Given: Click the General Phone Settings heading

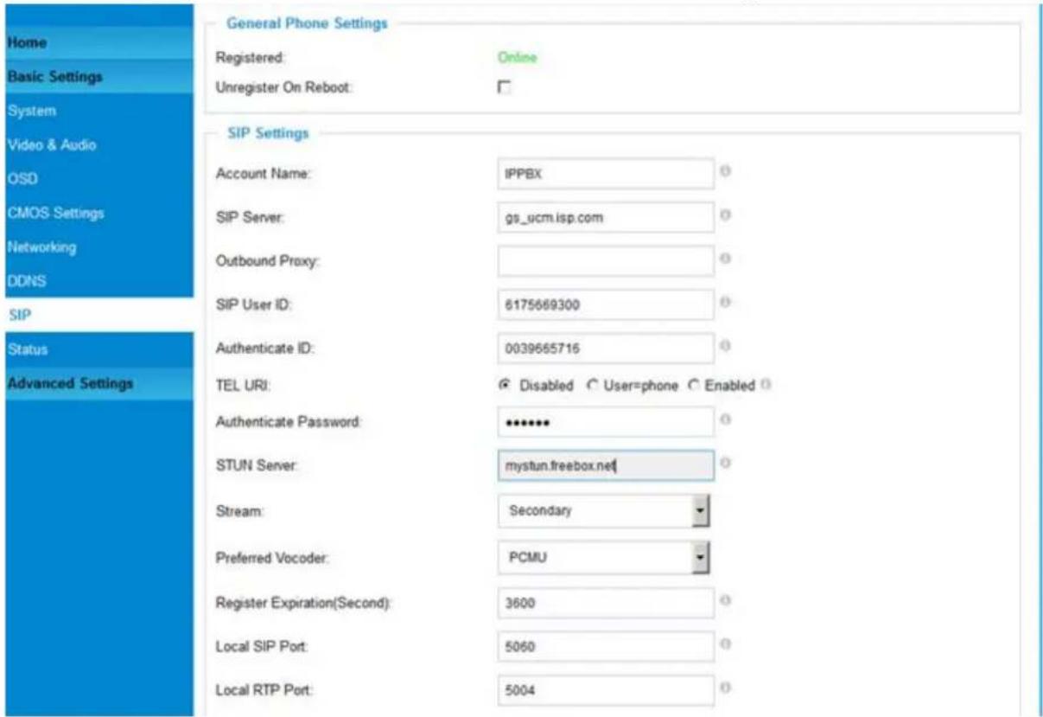Looking at the screenshot, I should [x=307, y=22].
